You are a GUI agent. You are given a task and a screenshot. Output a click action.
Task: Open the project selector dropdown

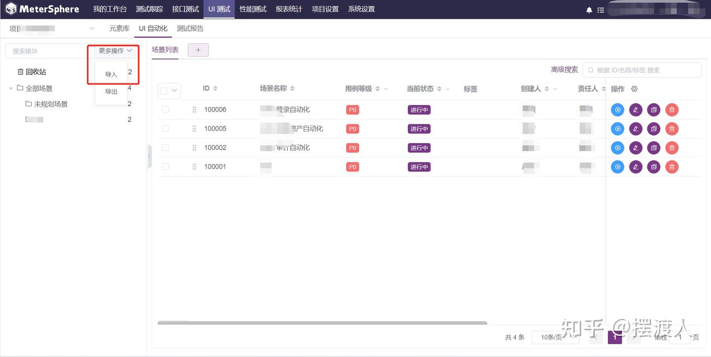(52, 29)
